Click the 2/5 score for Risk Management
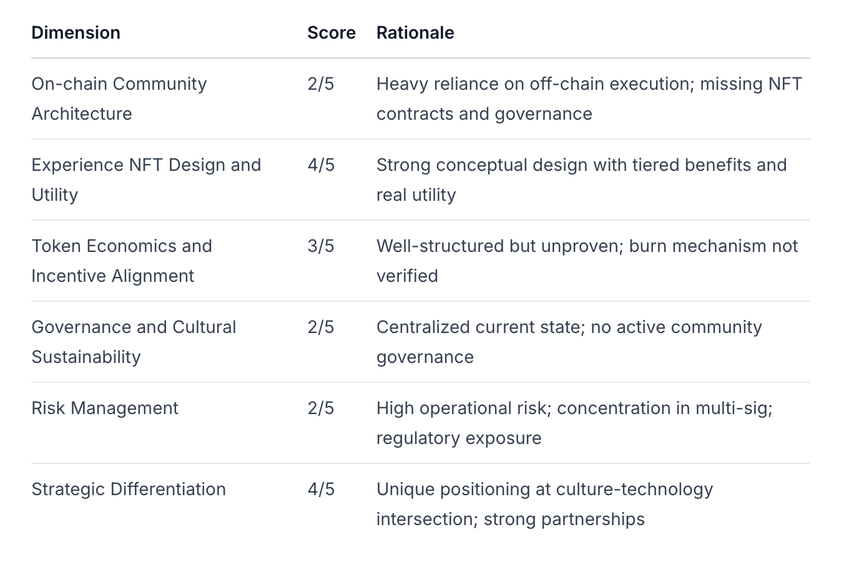 [x=321, y=408]
